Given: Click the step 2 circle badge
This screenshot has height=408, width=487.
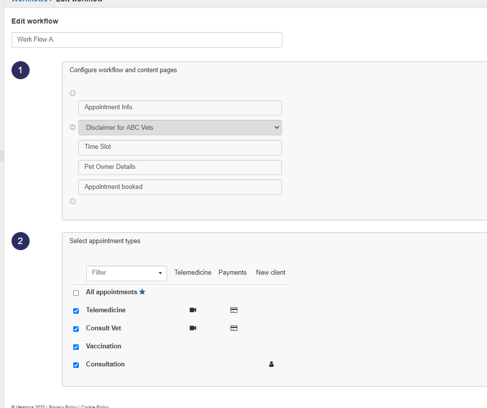Looking at the screenshot, I should point(21,241).
